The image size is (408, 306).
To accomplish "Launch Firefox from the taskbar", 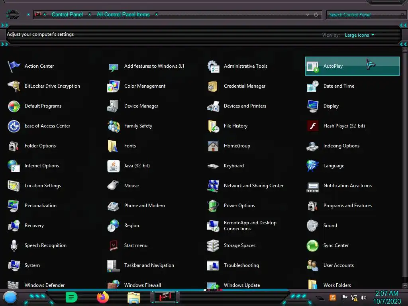I will (103, 297).
